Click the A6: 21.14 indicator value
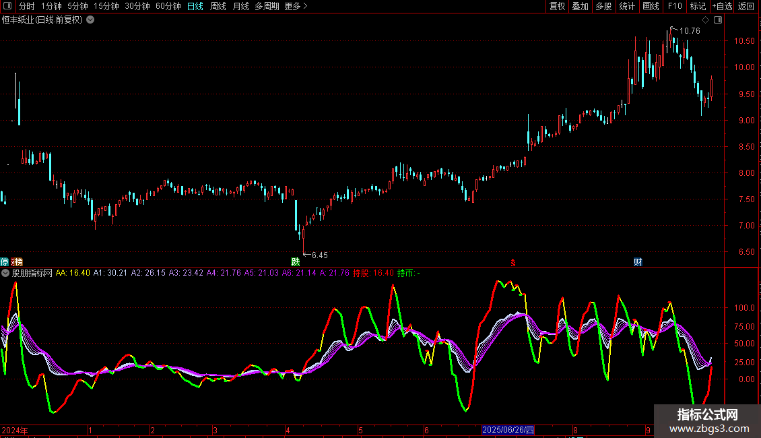761x438 pixels. tap(300, 273)
